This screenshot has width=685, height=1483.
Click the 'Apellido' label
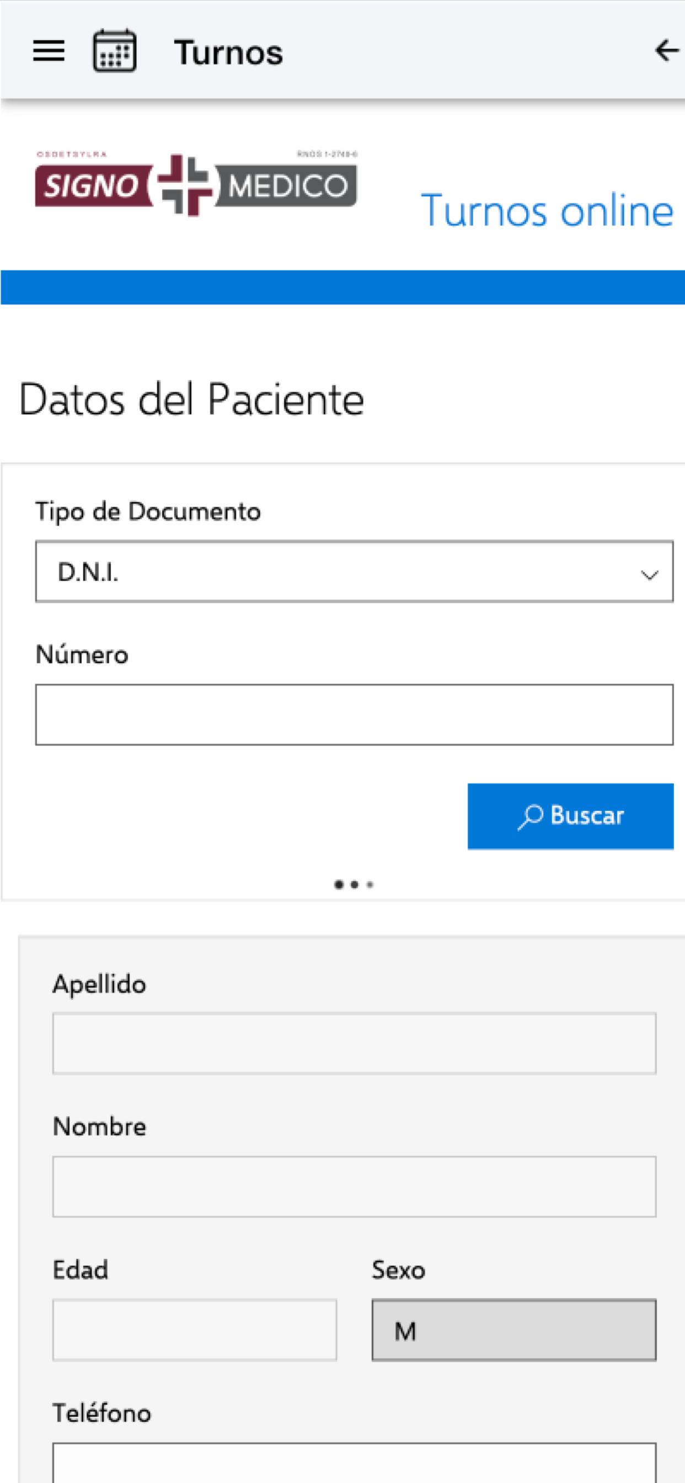point(99,984)
